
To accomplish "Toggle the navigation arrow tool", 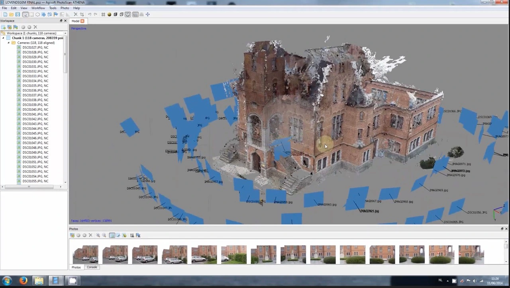I will (25, 14).
